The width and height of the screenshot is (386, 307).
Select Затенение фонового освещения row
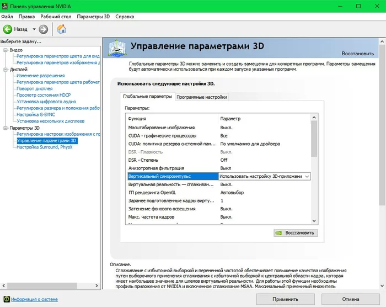pos(218,209)
